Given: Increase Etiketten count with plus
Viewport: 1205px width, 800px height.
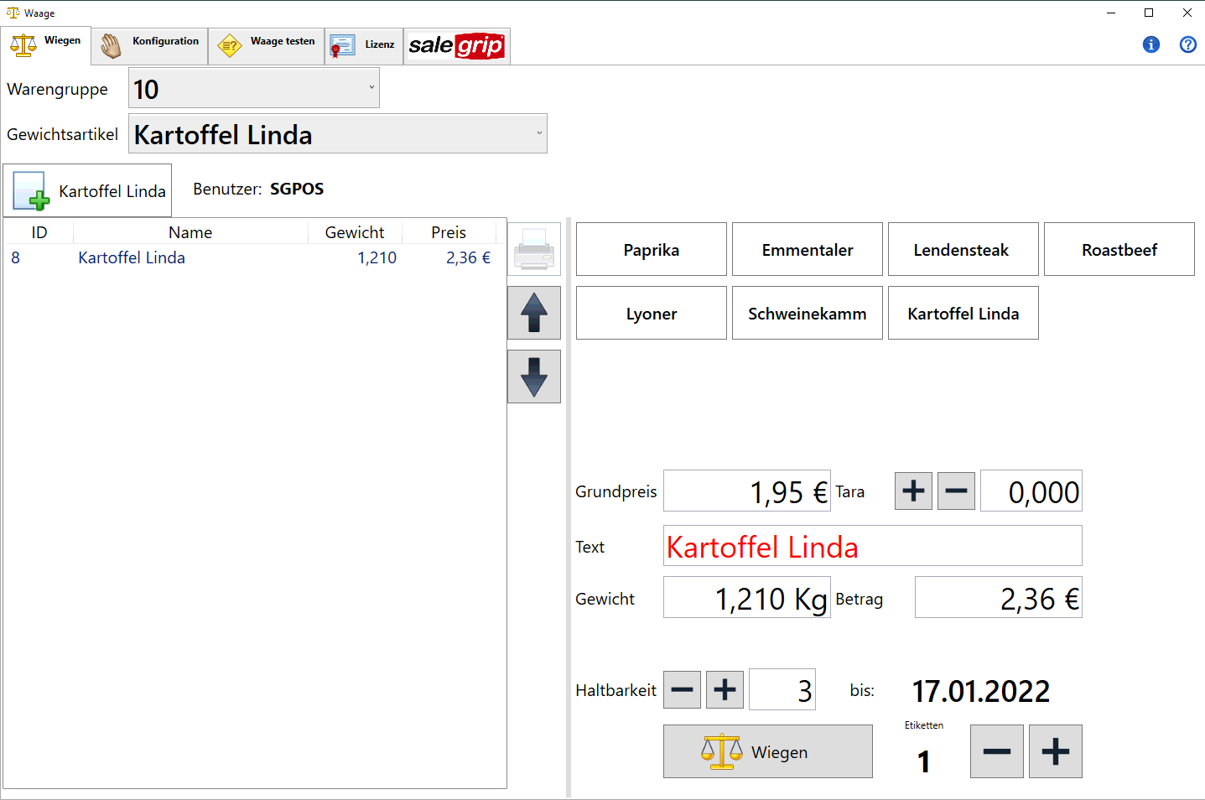Looking at the screenshot, I should (1056, 751).
